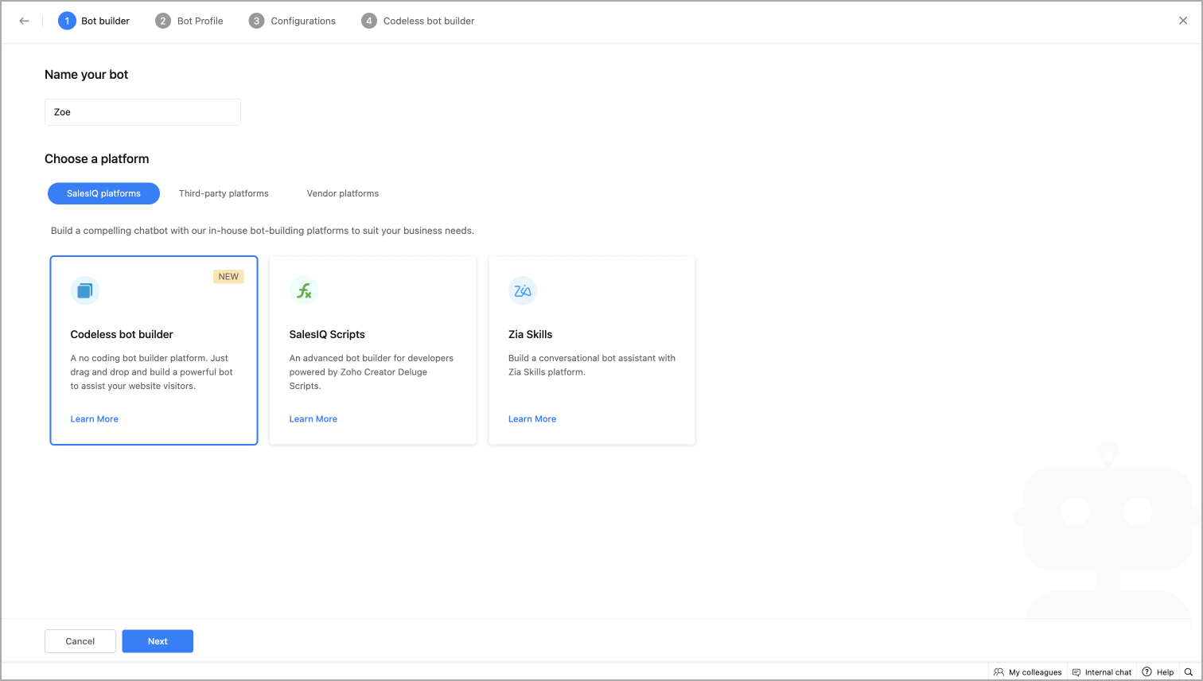Screen dimensions: 1203x681
Task: Close the bot builder wizard
Action: tap(1183, 21)
